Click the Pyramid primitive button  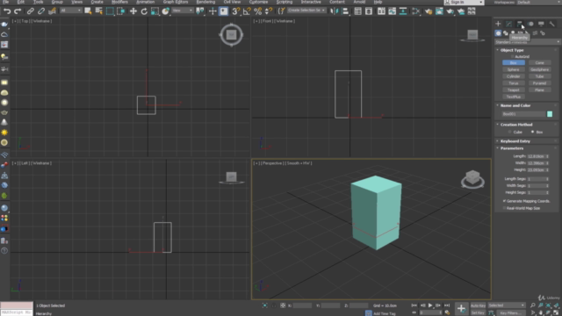(x=539, y=83)
